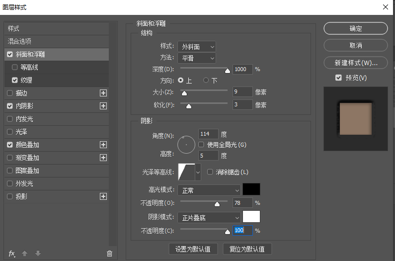Toggle the 预览 checkbox
This screenshot has width=395, height=261.
point(338,78)
